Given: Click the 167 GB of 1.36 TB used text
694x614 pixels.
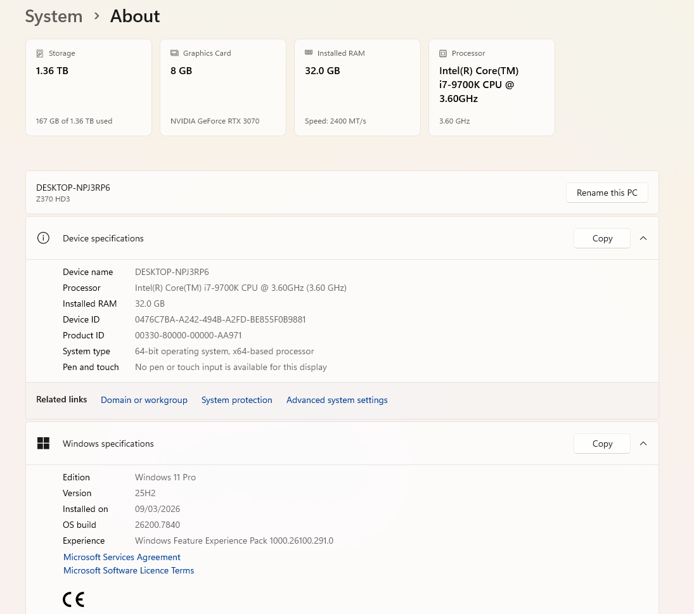Looking at the screenshot, I should coord(74,121).
